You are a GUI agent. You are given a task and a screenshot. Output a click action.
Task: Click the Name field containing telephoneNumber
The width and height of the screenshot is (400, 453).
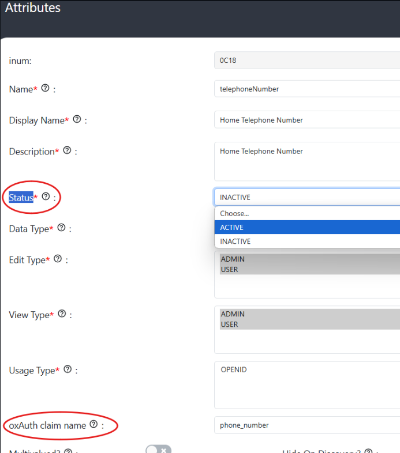(306, 89)
